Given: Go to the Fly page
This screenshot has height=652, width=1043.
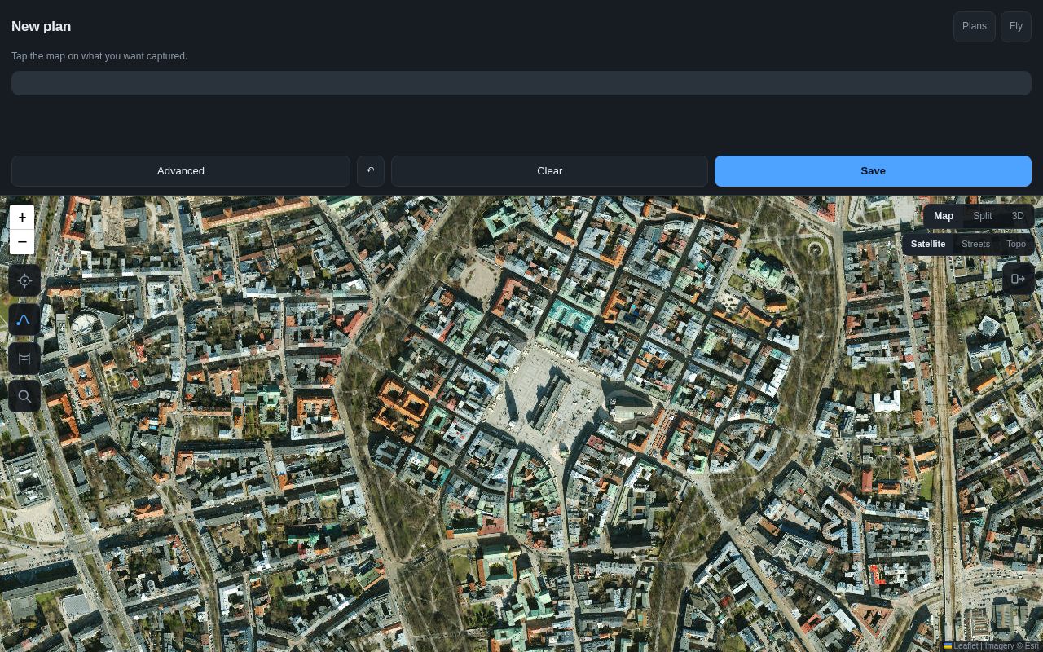Looking at the screenshot, I should 1016,27.
